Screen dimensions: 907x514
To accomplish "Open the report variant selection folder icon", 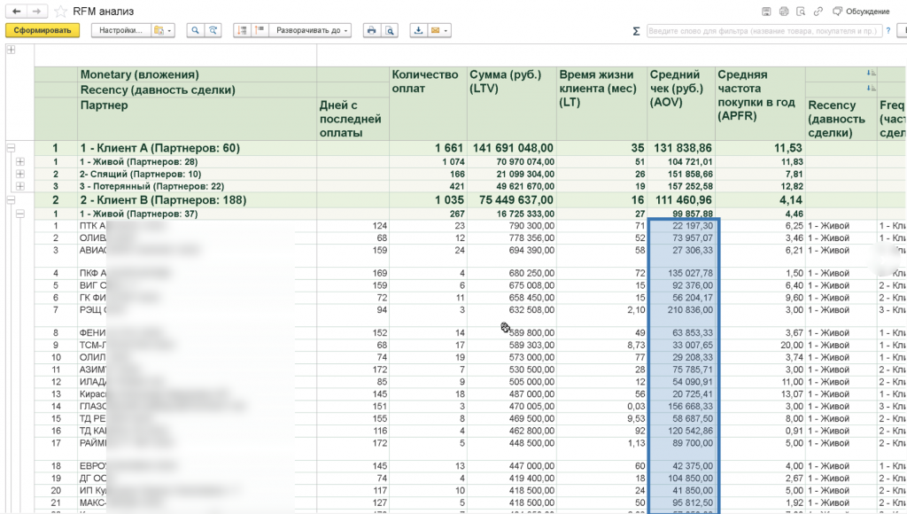I will tap(159, 30).
